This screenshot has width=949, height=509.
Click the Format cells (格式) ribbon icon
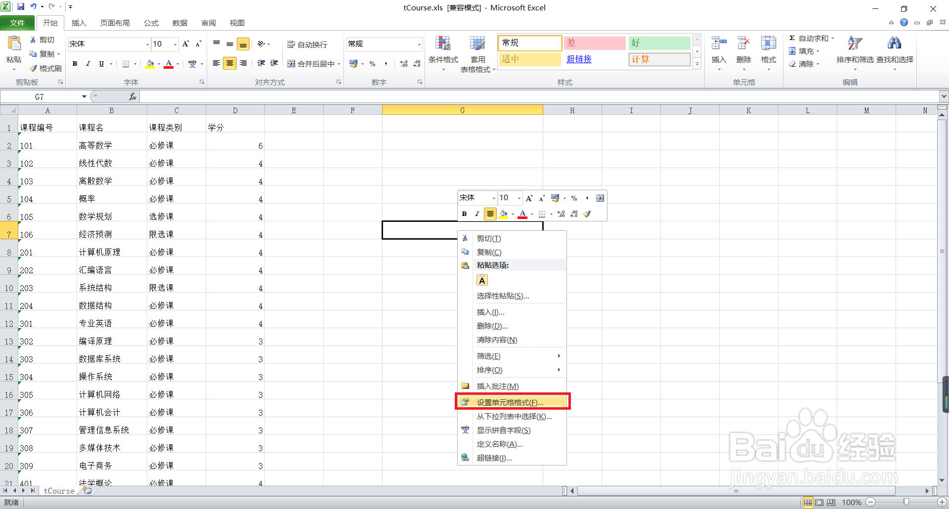coord(768,43)
